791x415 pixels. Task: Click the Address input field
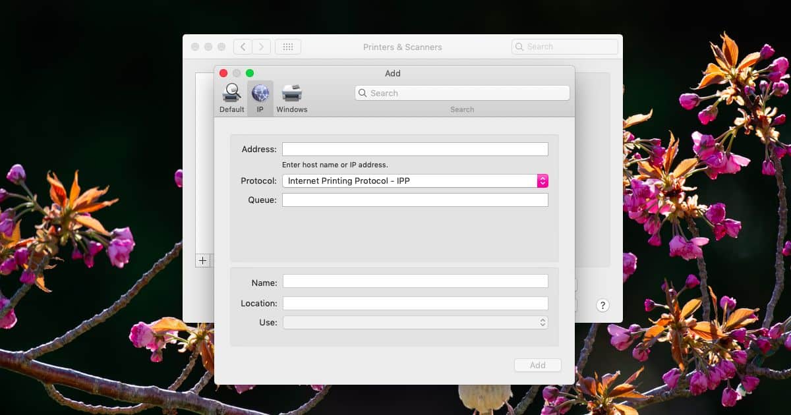[x=415, y=149]
